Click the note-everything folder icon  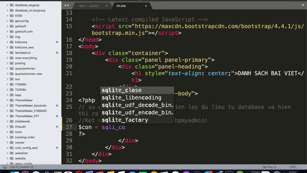coord(12,58)
